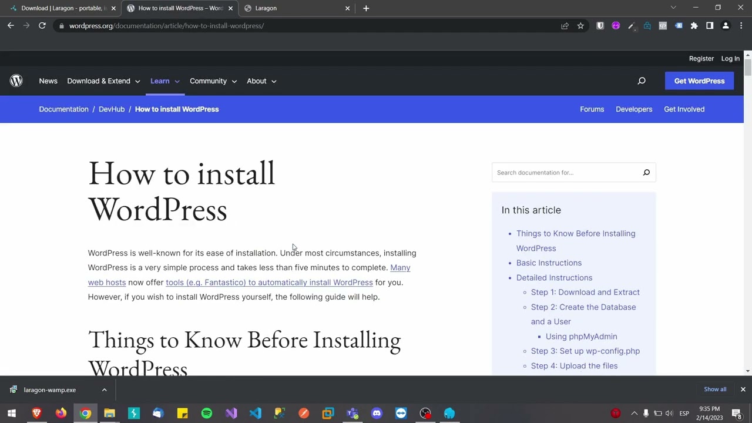Image resolution: width=752 pixels, height=423 pixels.
Task: Click the documentation search submit icon
Action: [646, 173]
